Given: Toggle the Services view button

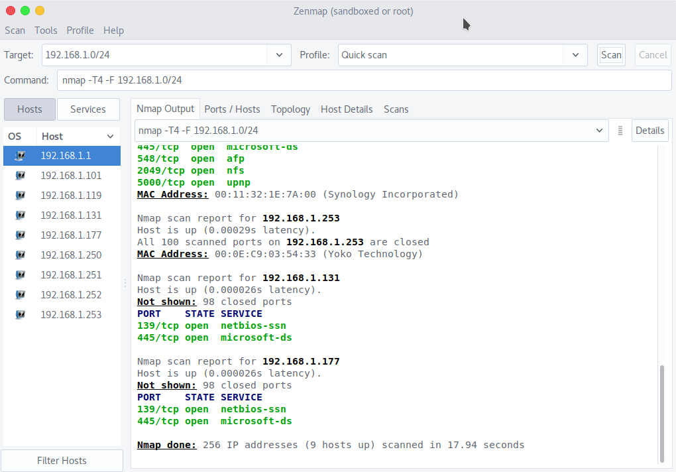Looking at the screenshot, I should tap(88, 109).
